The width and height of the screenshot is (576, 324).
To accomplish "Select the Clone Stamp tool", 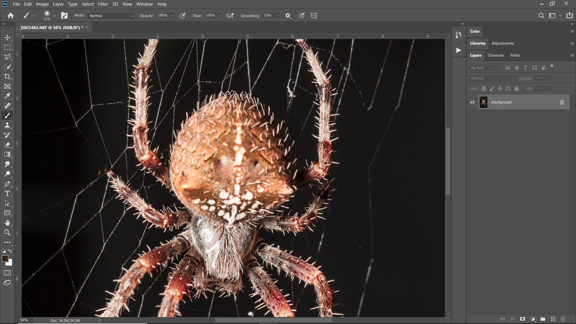I will pyautogui.click(x=7, y=125).
